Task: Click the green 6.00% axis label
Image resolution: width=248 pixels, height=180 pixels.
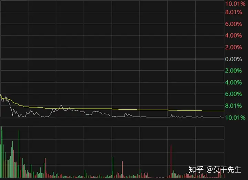Action: tap(234, 94)
